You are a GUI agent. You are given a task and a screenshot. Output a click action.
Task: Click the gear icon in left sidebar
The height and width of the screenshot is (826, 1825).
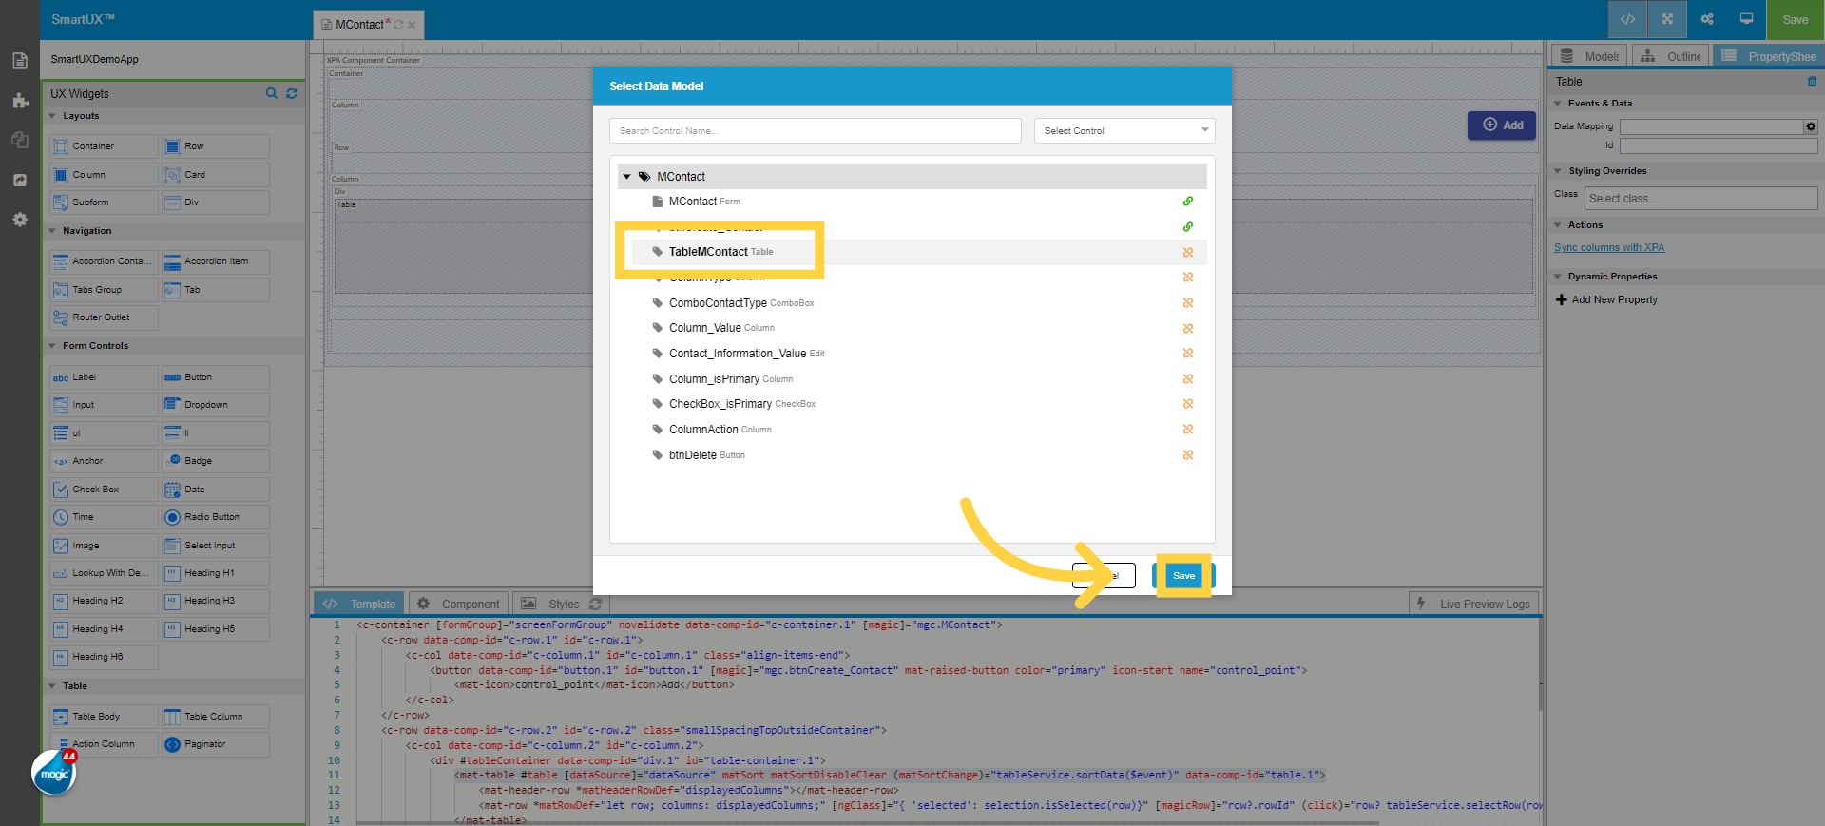coord(20,220)
